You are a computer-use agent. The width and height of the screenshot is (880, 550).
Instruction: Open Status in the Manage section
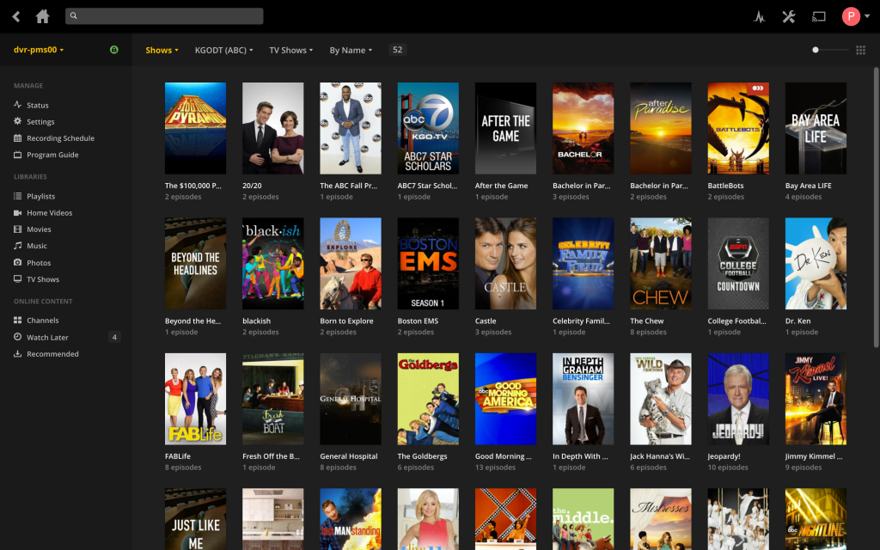[x=38, y=105]
